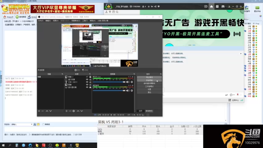Viewport: 263px width, 148px height.
Task: Move scene up arrow in OBS Scenes panel
Action: pos(47,111)
